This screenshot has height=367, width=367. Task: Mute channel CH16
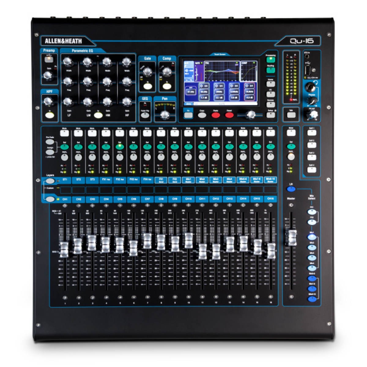click(x=270, y=133)
